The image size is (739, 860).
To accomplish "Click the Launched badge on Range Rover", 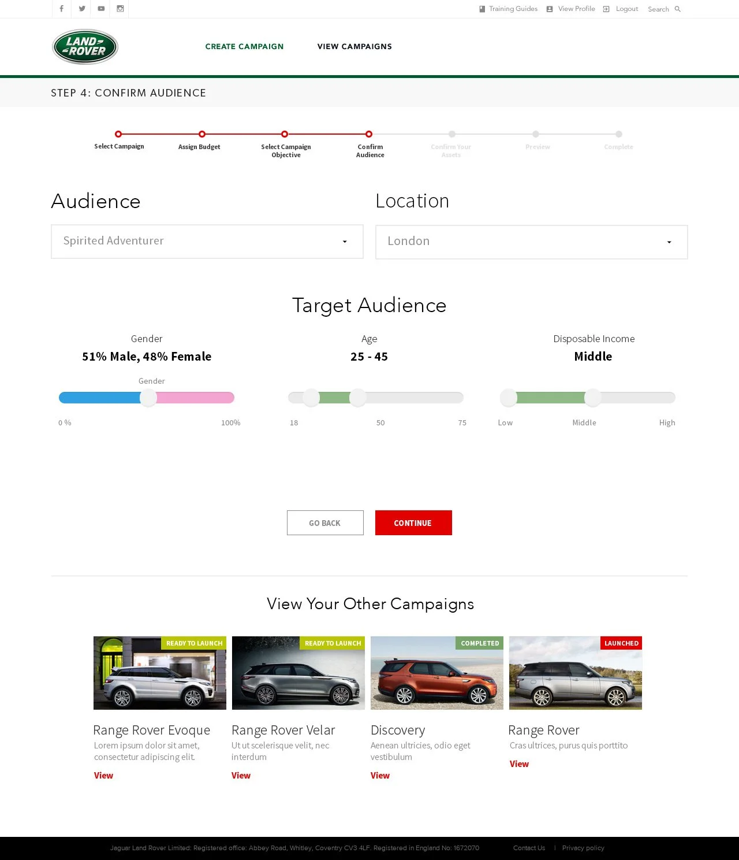I will pos(621,643).
